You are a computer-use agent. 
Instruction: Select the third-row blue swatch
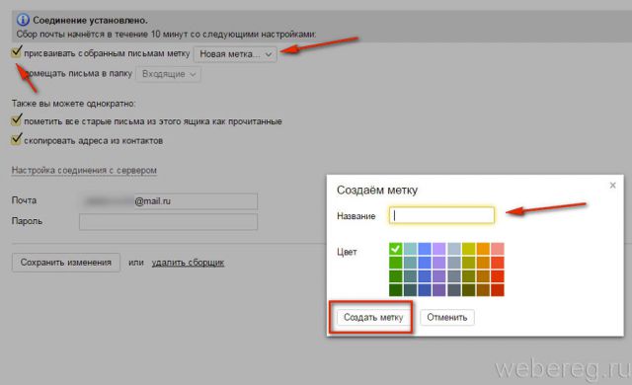coord(425,276)
